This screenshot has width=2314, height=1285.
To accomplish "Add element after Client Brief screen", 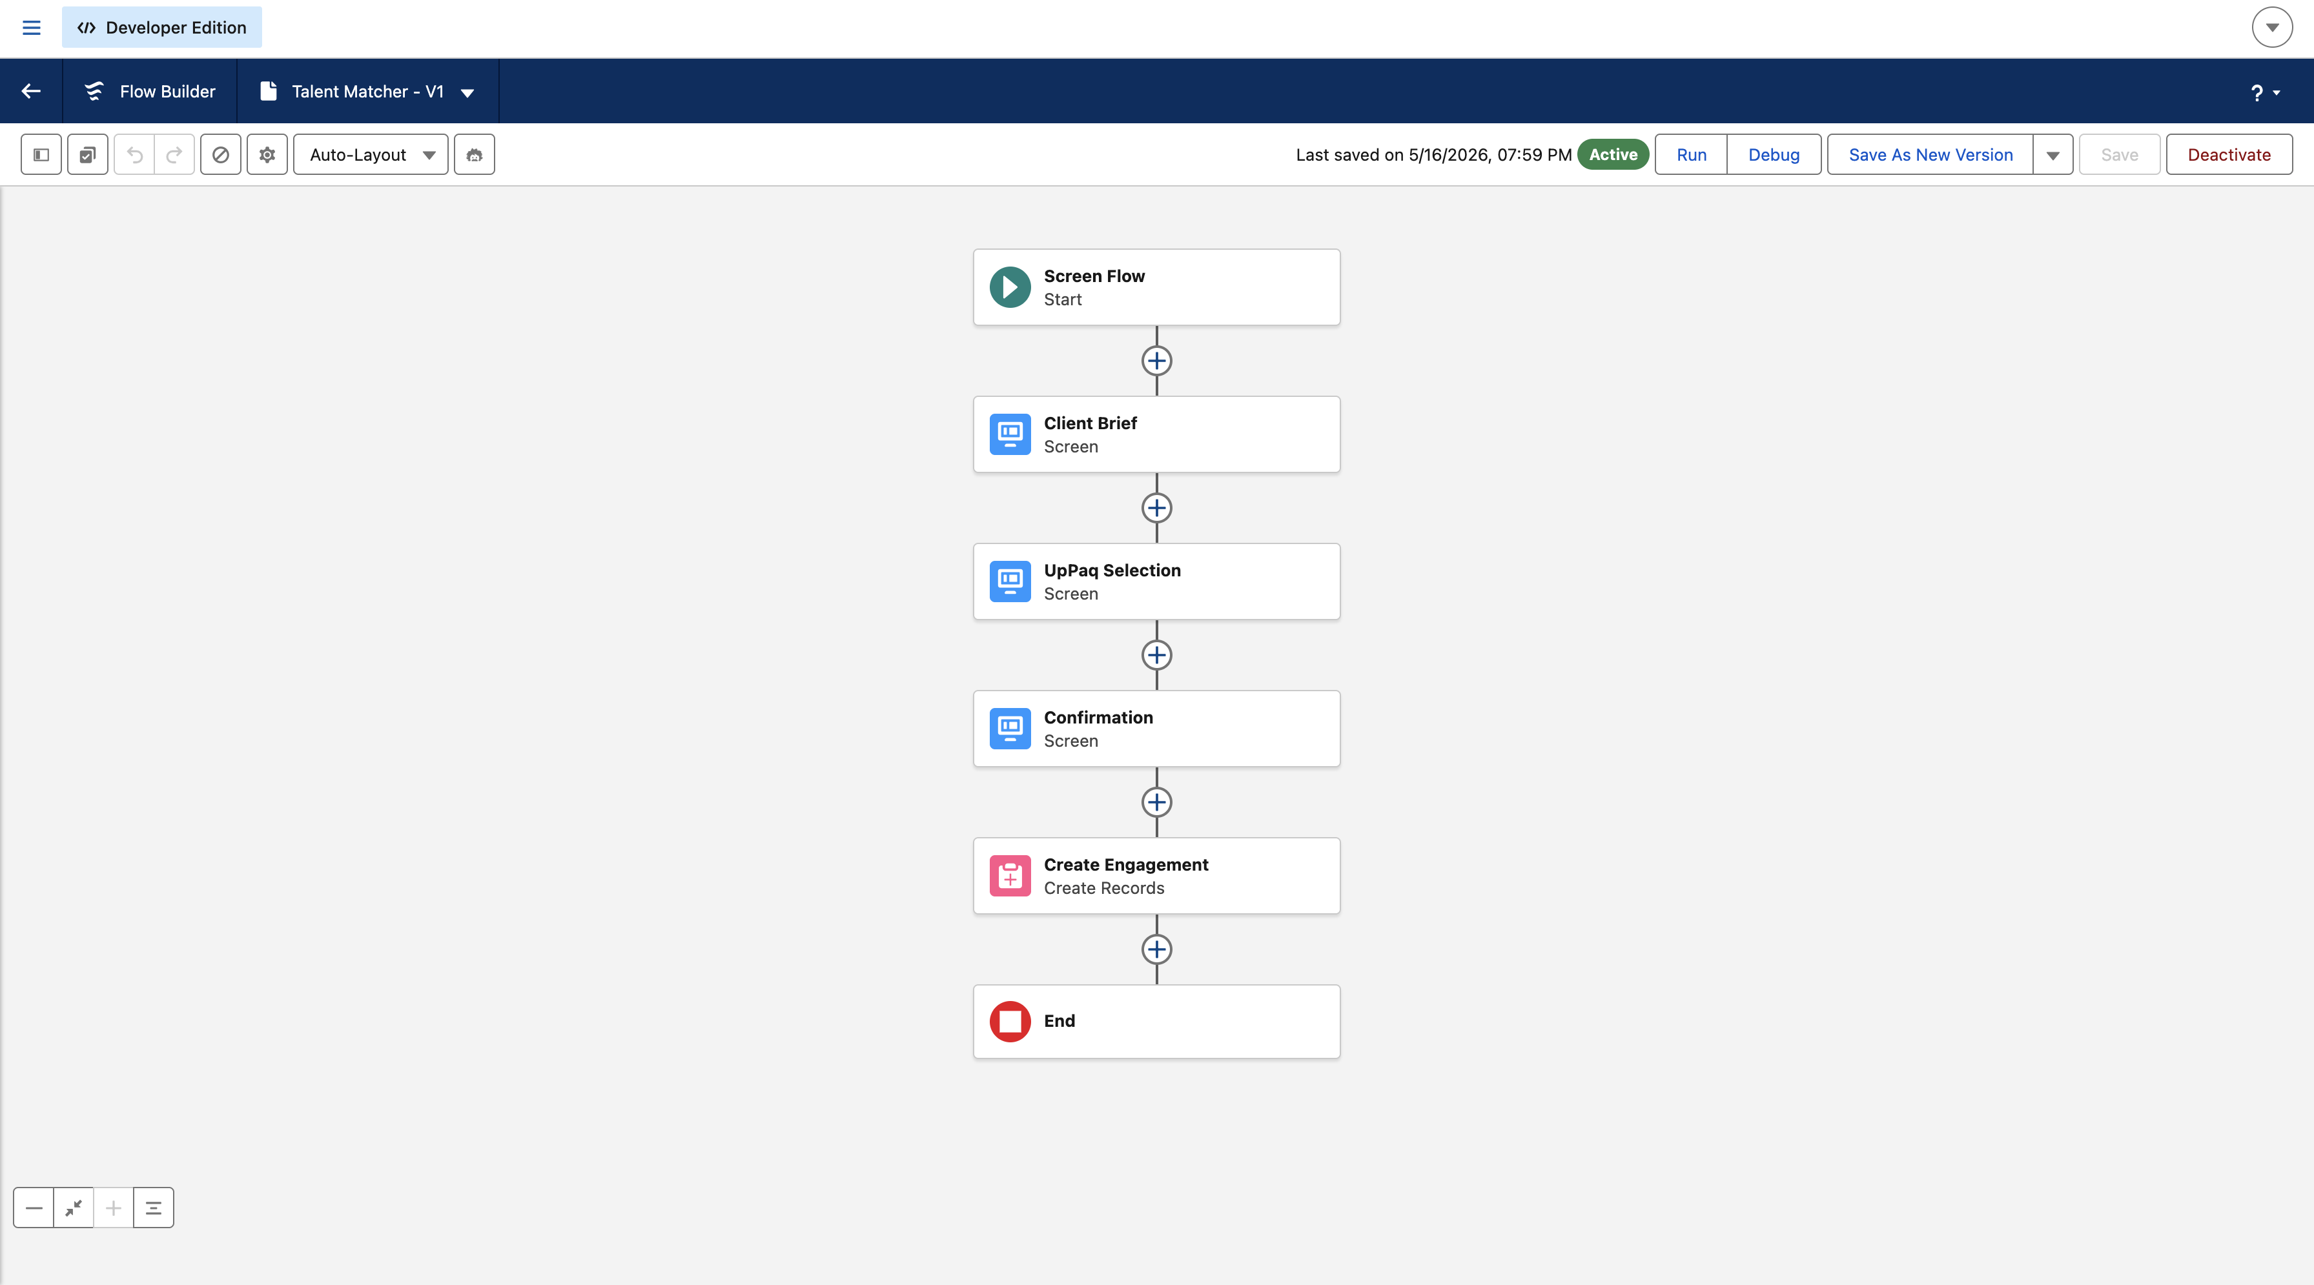I will [1156, 508].
